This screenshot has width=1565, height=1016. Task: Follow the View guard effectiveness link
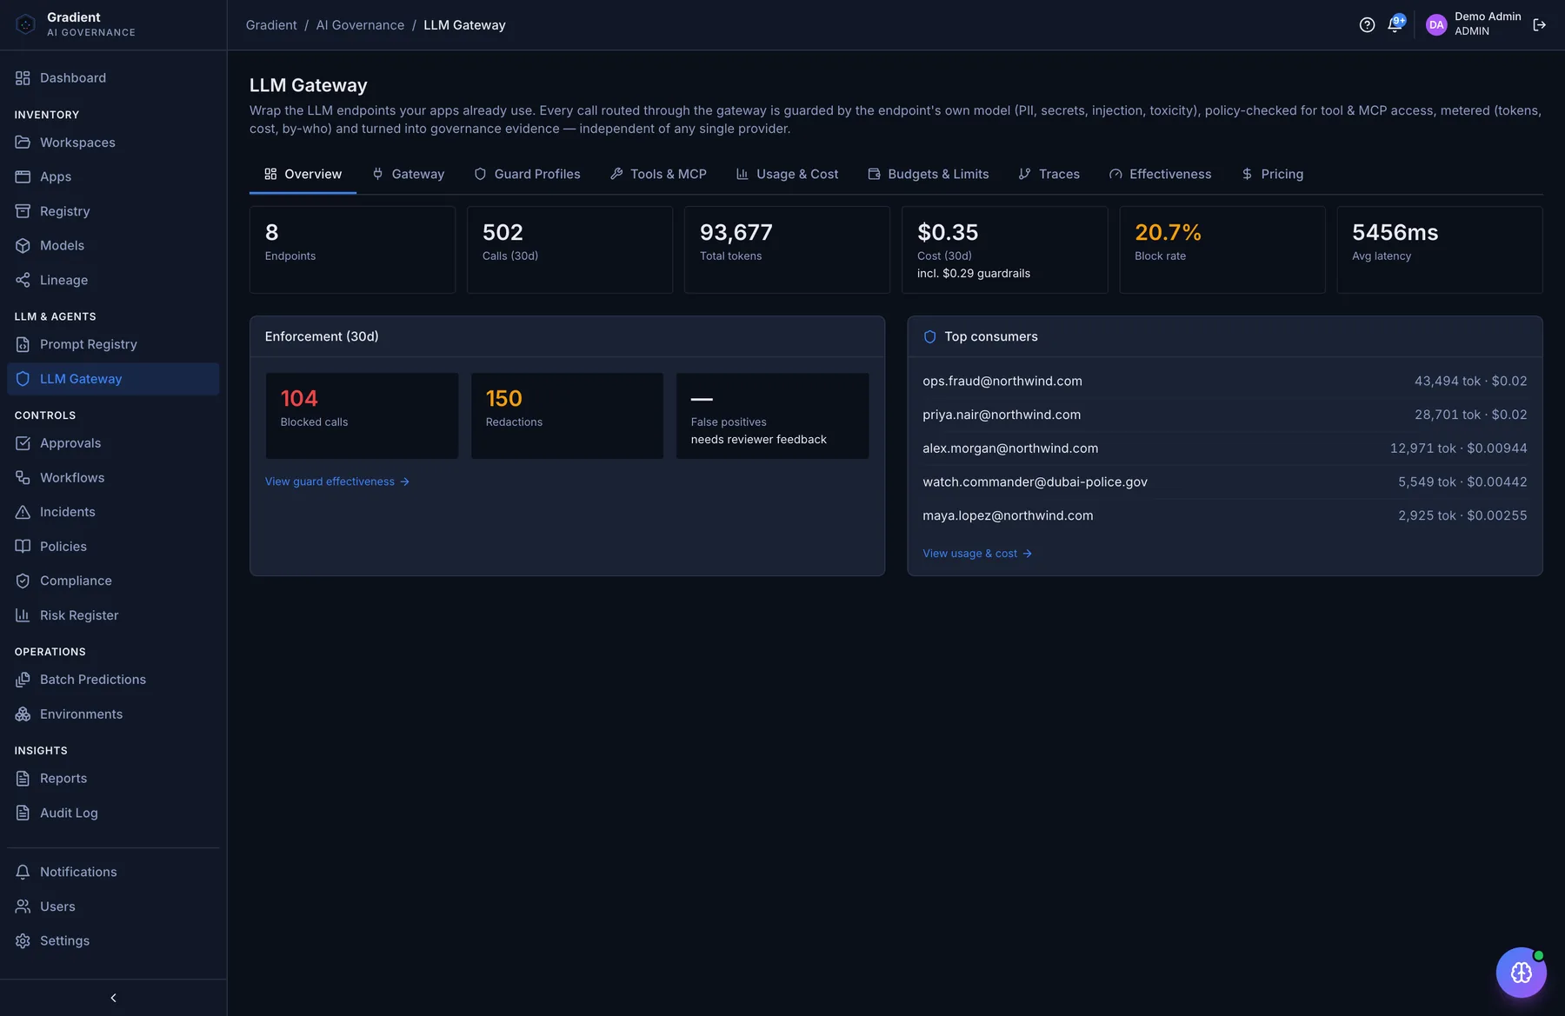point(336,481)
